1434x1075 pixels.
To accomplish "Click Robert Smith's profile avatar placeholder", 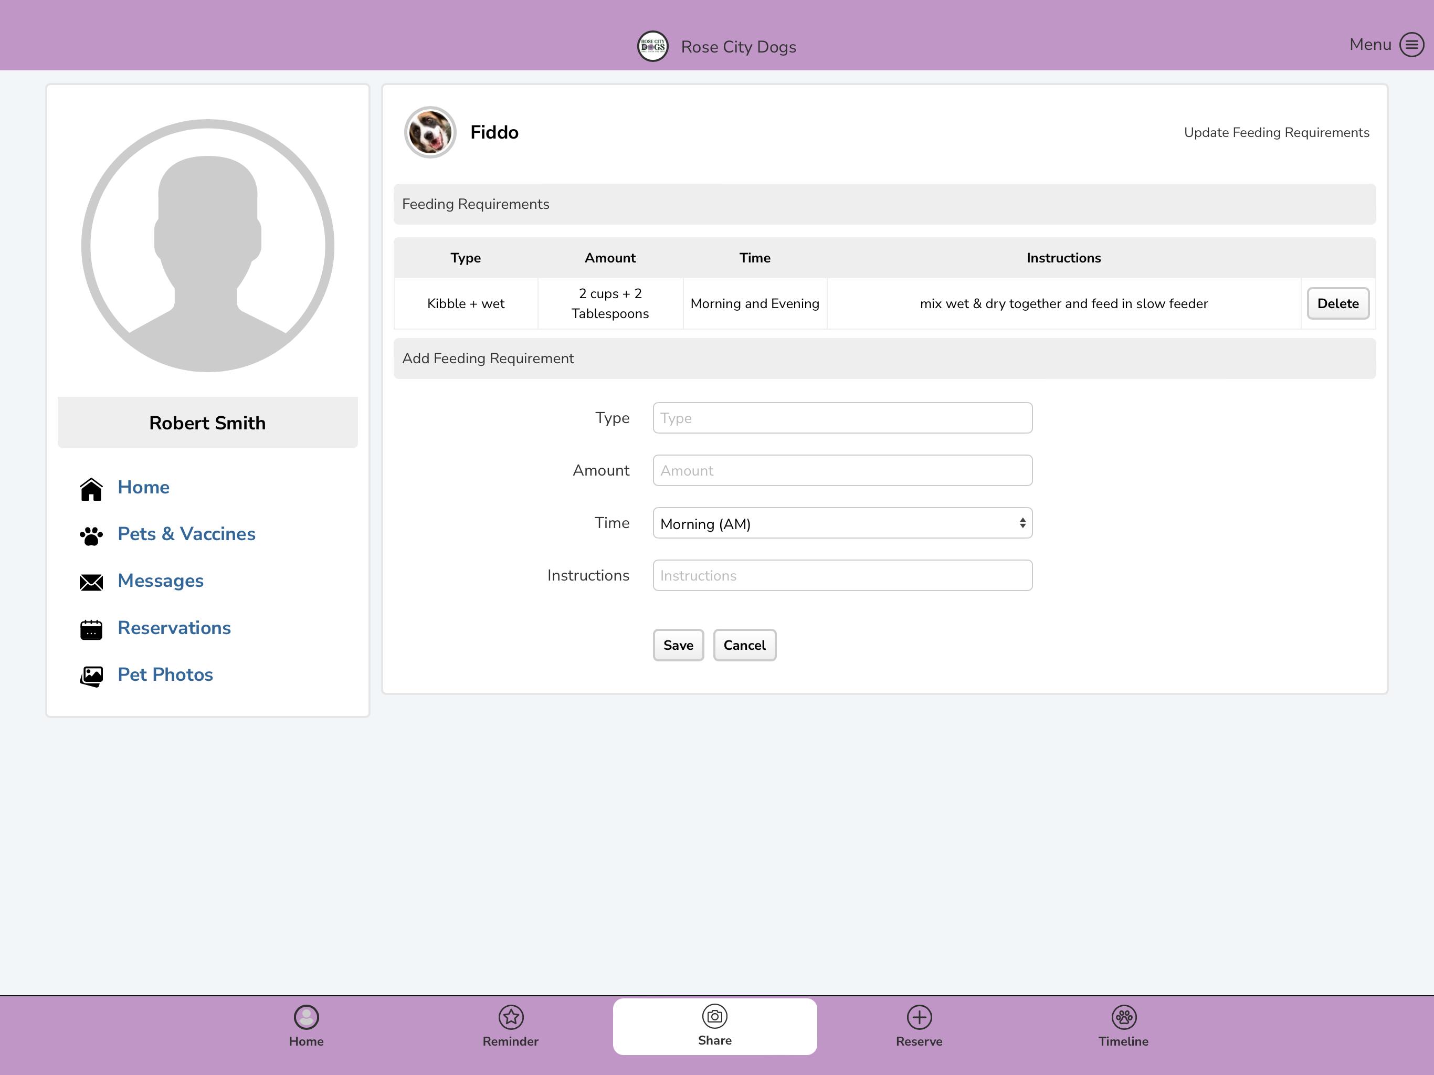I will tap(207, 246).
